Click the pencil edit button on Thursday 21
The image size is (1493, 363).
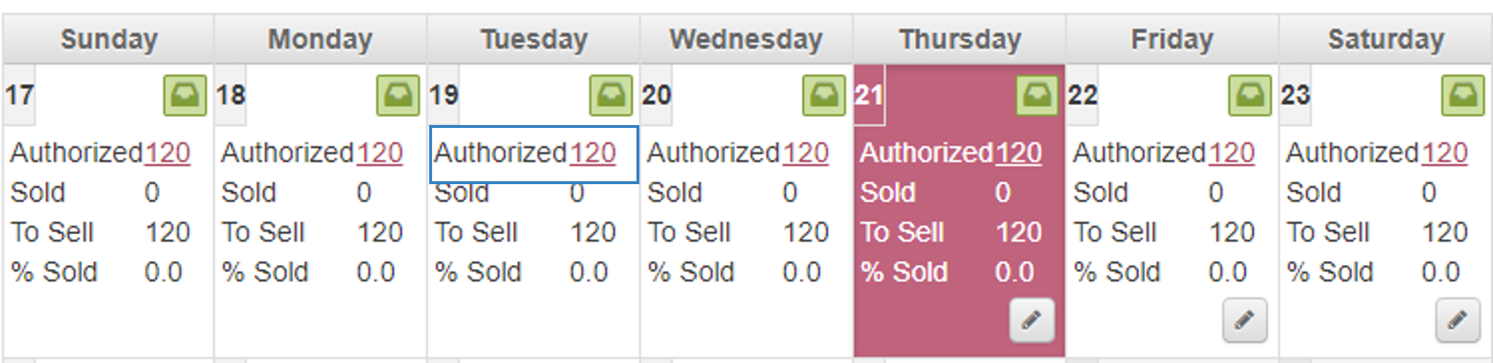click(x=1031, y=320)
